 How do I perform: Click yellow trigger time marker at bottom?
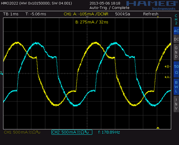point(157,128)
